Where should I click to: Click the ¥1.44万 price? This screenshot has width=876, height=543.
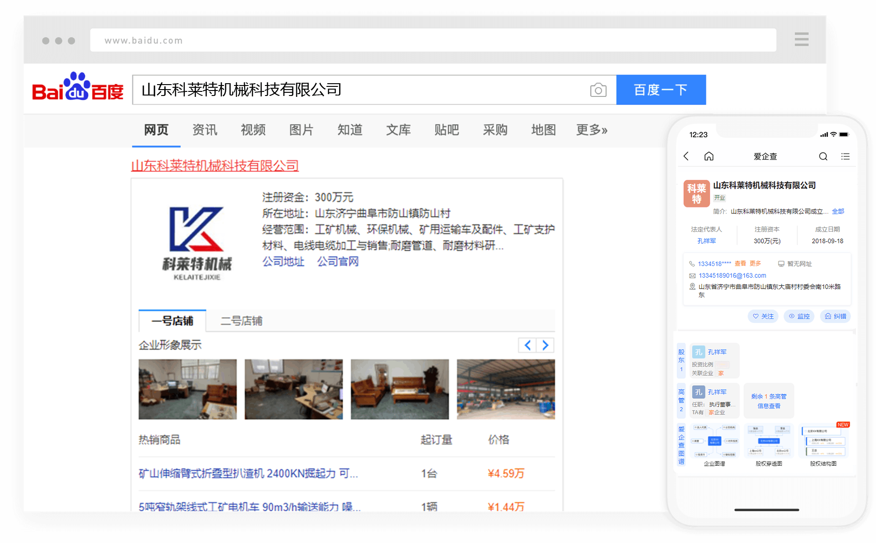(x=506, y=507)
